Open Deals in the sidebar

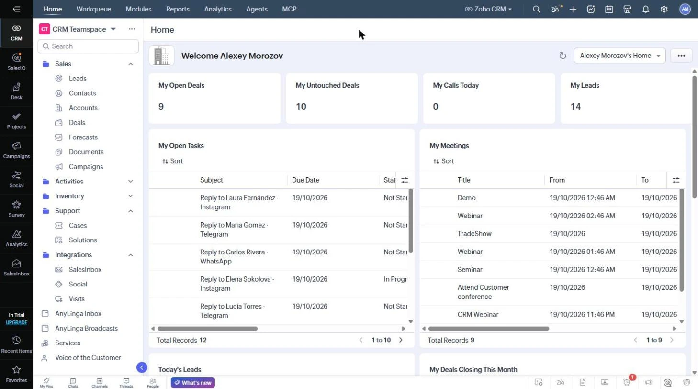pos(77,123)
